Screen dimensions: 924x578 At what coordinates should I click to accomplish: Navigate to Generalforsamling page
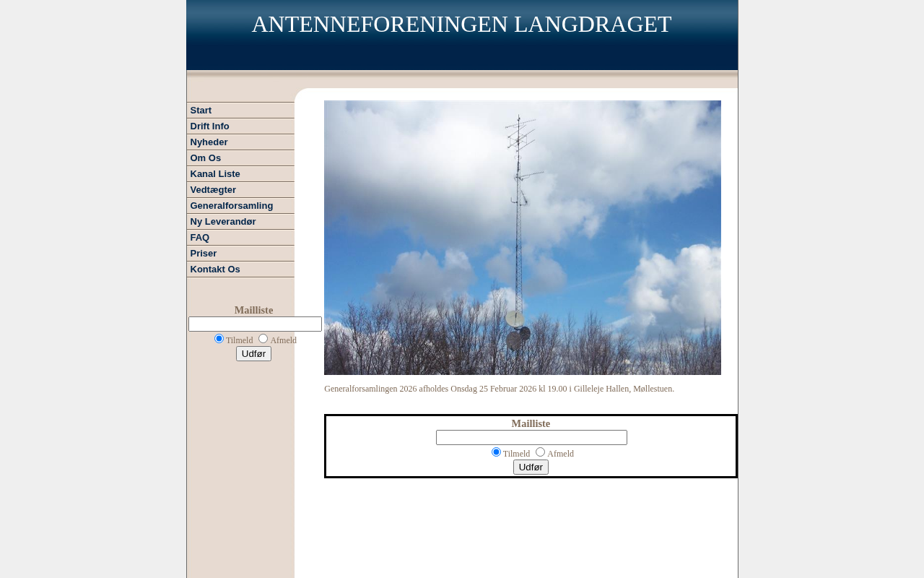(240, 206)
